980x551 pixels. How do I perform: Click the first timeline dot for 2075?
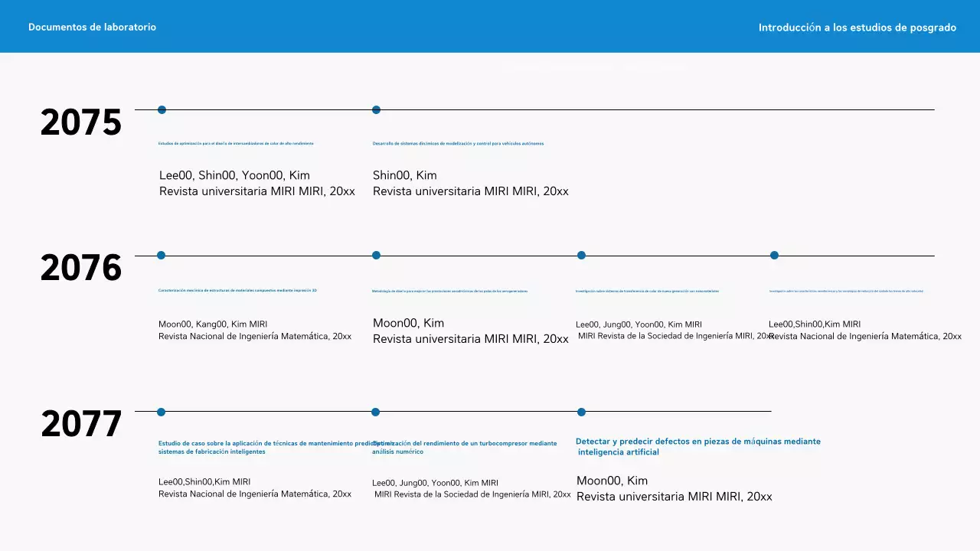(x=162, y=109)
